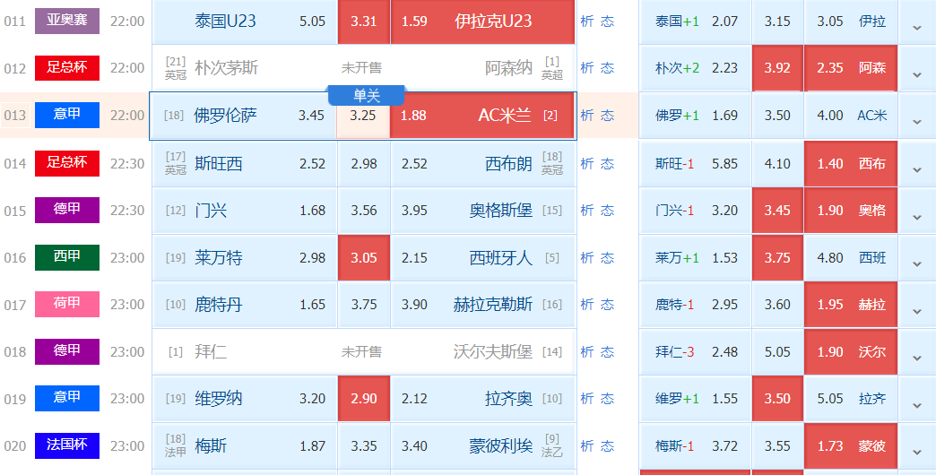Image resolution: width=936 pixels, height=475 pixels.
Task: Select 奥格斯堡 win odds 3.95
Action: [482, 211]
